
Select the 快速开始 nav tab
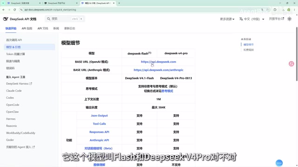[11, 28]
